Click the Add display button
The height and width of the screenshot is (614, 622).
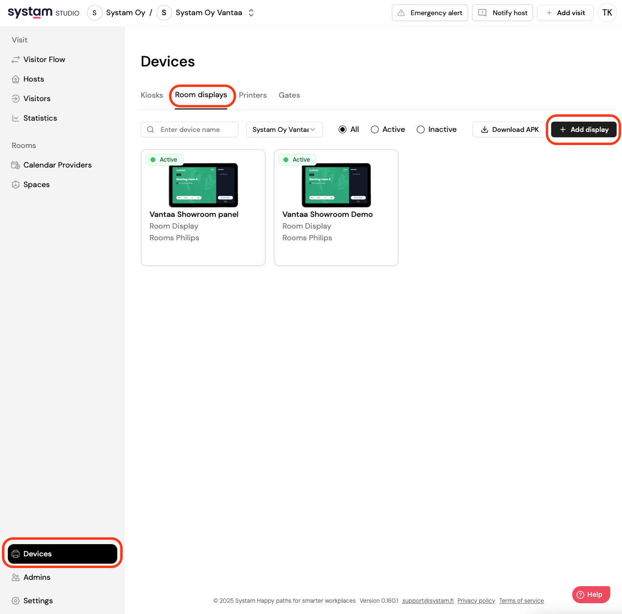584,129
